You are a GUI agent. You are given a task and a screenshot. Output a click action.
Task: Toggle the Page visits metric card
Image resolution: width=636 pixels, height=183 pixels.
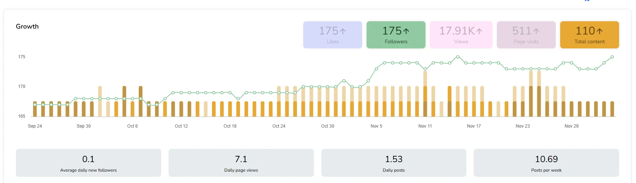526,35
